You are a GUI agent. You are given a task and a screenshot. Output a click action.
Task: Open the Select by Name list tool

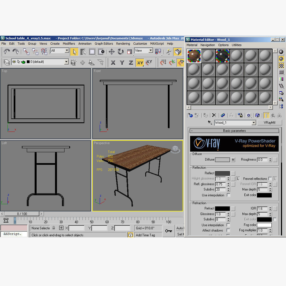pyautogui.click(x=83, y=52)
